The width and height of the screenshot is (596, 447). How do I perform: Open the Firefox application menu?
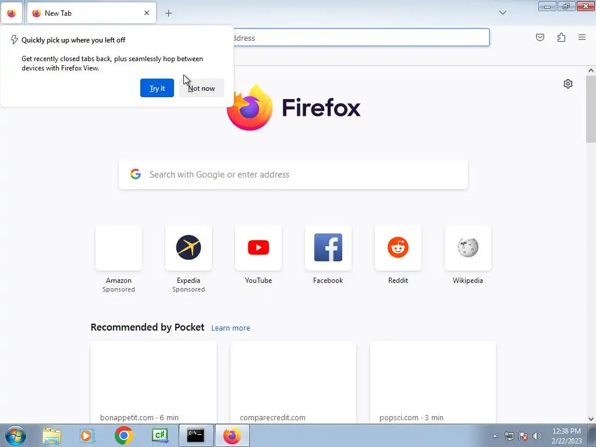click(582, 37)
